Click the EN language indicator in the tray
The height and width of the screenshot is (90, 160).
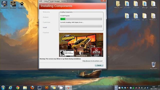coord(116,87)
